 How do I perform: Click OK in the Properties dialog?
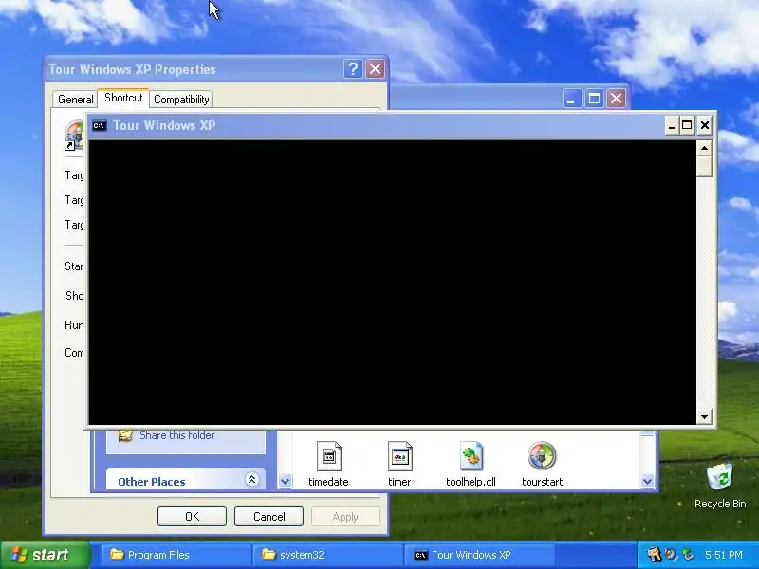tap(192, 516)
